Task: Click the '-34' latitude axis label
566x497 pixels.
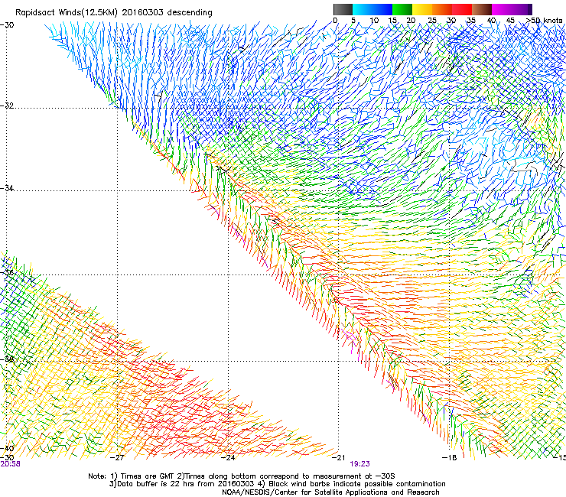Action: [7, 188]
